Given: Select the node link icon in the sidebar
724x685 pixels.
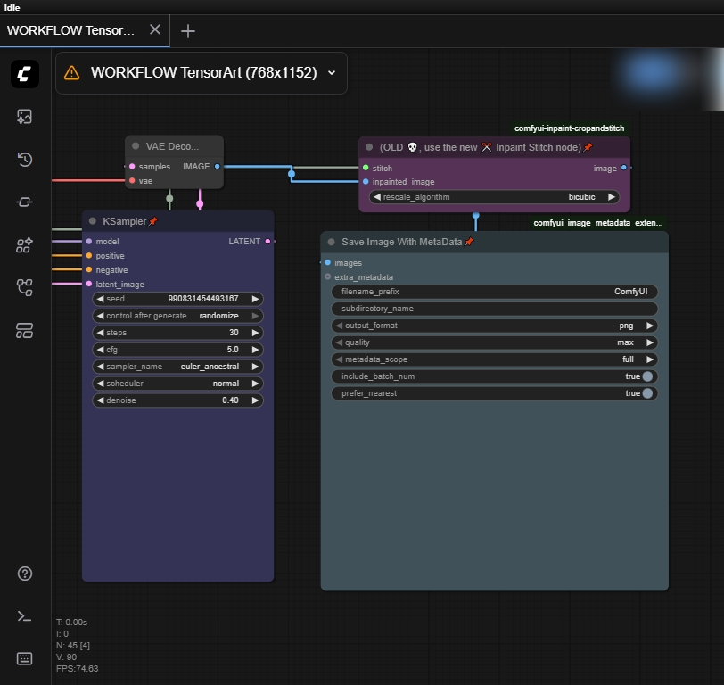Looking at the screenshot, I should point(24,202).
